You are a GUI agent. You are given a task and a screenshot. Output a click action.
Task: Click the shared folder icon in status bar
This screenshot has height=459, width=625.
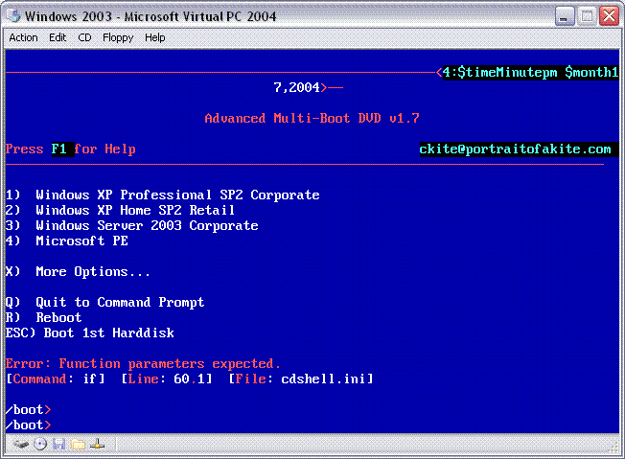click(x=79, y=444)
